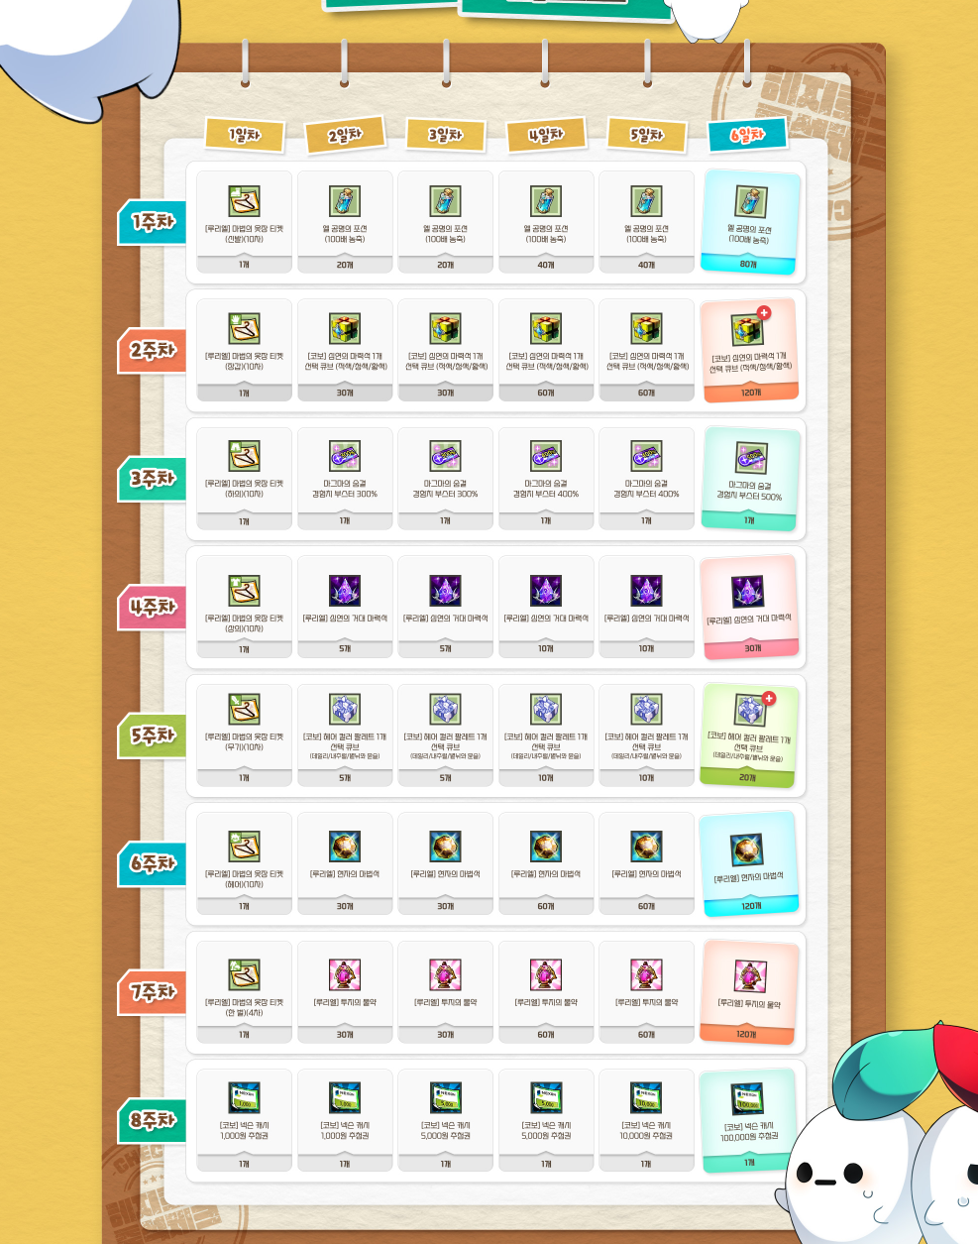
Task: Click the 1주차 2일차 El resonance potion icon
Action: 345,201
